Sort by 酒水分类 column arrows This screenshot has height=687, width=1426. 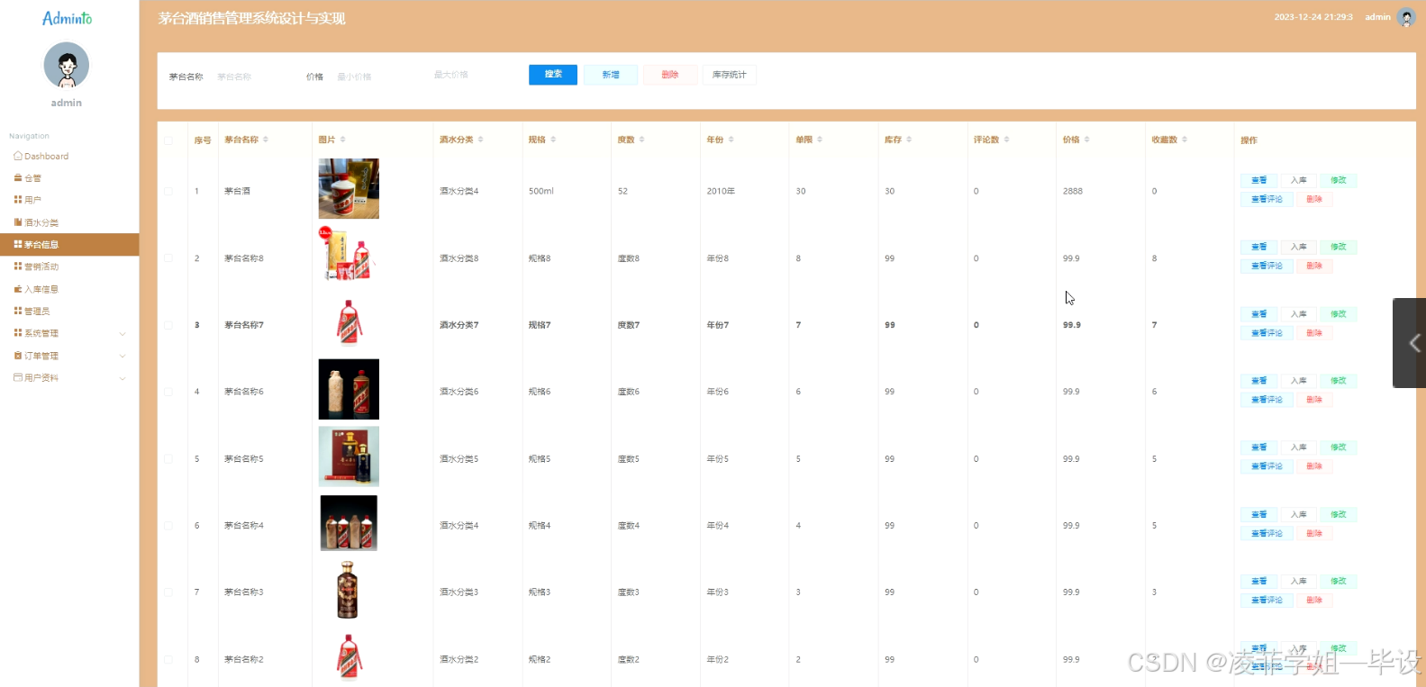(x=481, y=140)
